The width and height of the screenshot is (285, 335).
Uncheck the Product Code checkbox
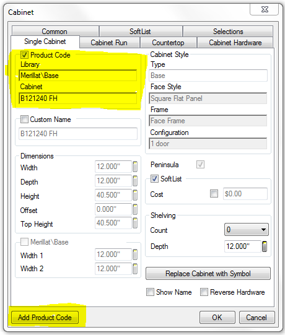(x=24, y=55)
